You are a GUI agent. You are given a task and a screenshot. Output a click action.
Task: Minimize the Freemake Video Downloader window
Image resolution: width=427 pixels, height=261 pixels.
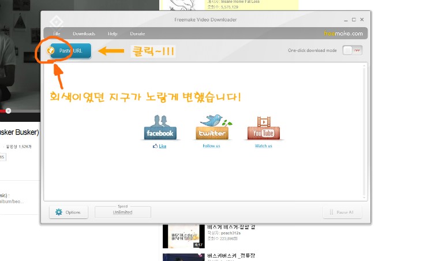(346, 20)
